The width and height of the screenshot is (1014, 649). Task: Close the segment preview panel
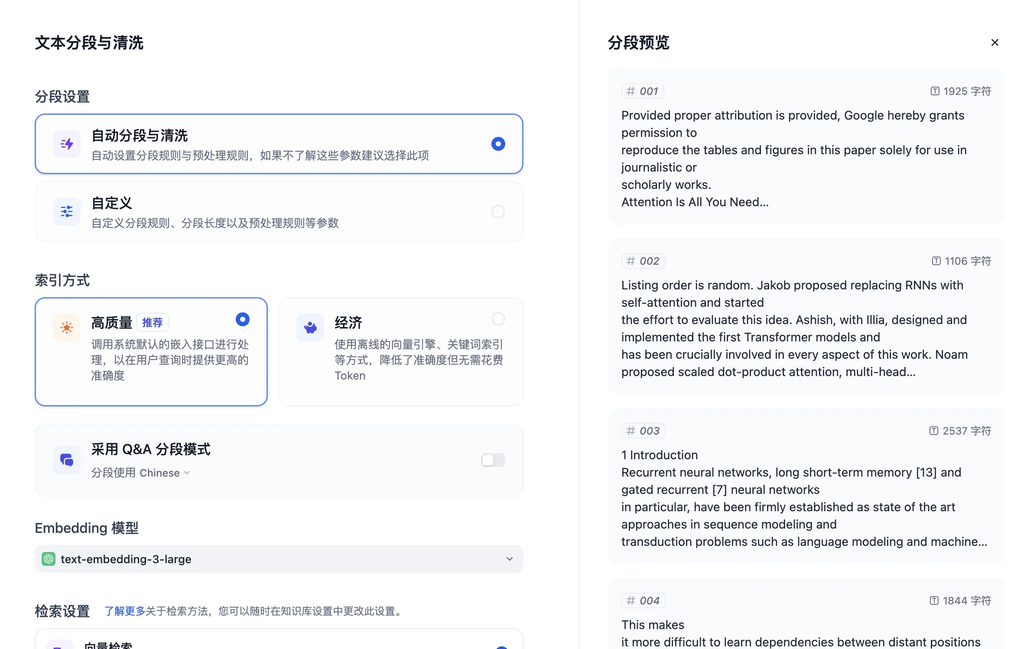(994, 42)
